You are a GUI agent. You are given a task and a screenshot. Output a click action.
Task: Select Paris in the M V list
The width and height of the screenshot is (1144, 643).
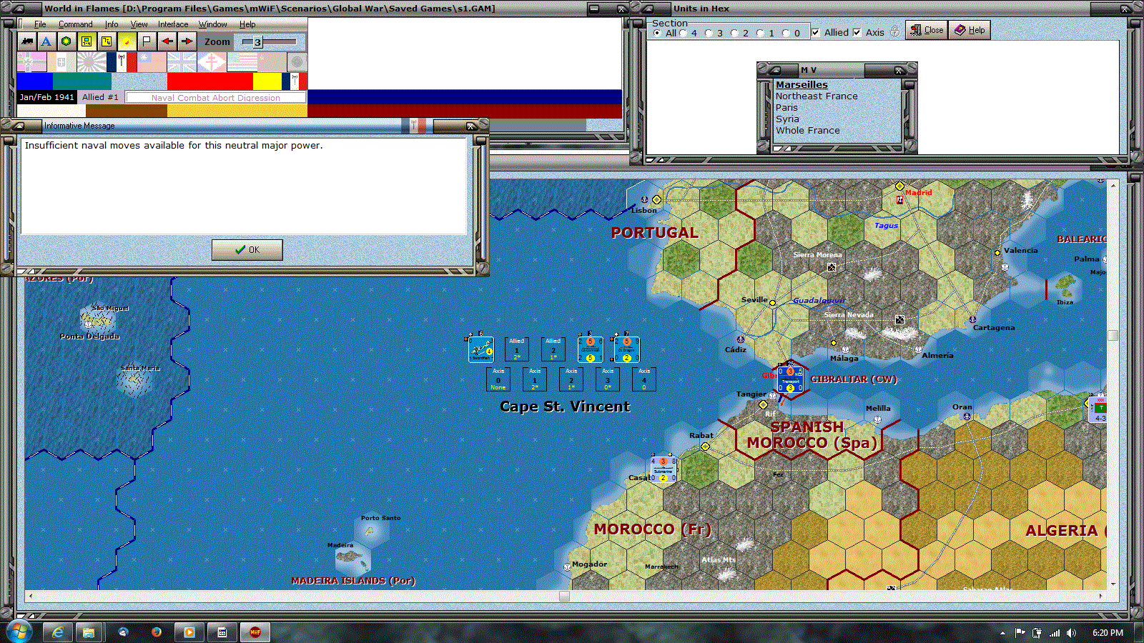(786, 107)
